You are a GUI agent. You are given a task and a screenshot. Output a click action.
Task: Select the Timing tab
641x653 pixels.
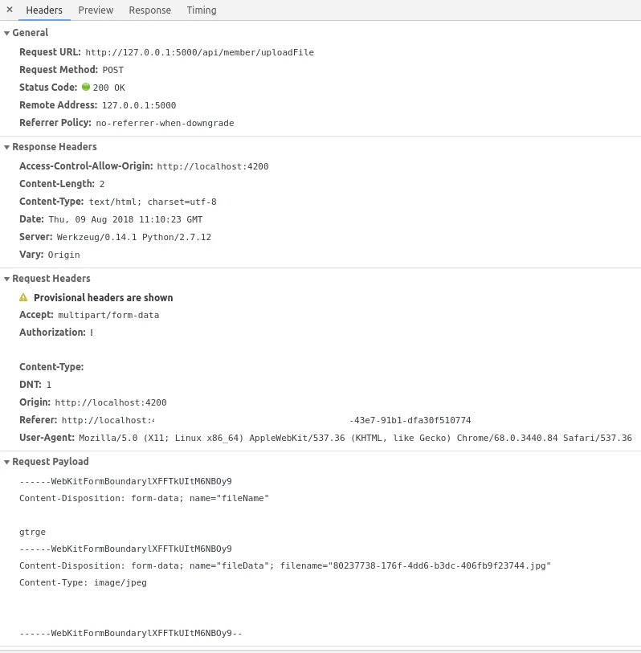click(201, 10)
